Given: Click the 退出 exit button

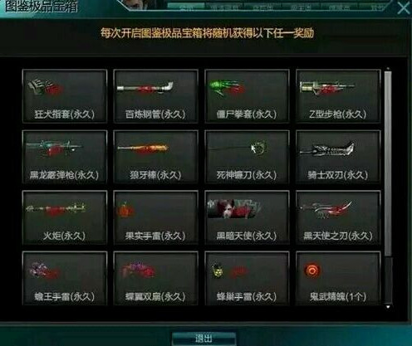Looking at the screenshot, I should 204,339.
